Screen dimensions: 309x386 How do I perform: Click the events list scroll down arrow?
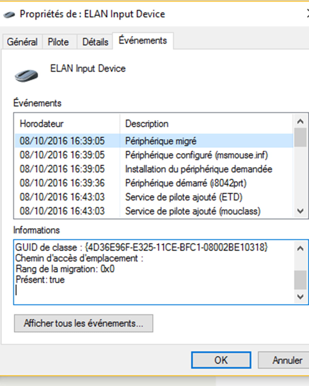(x=300, y=211)
